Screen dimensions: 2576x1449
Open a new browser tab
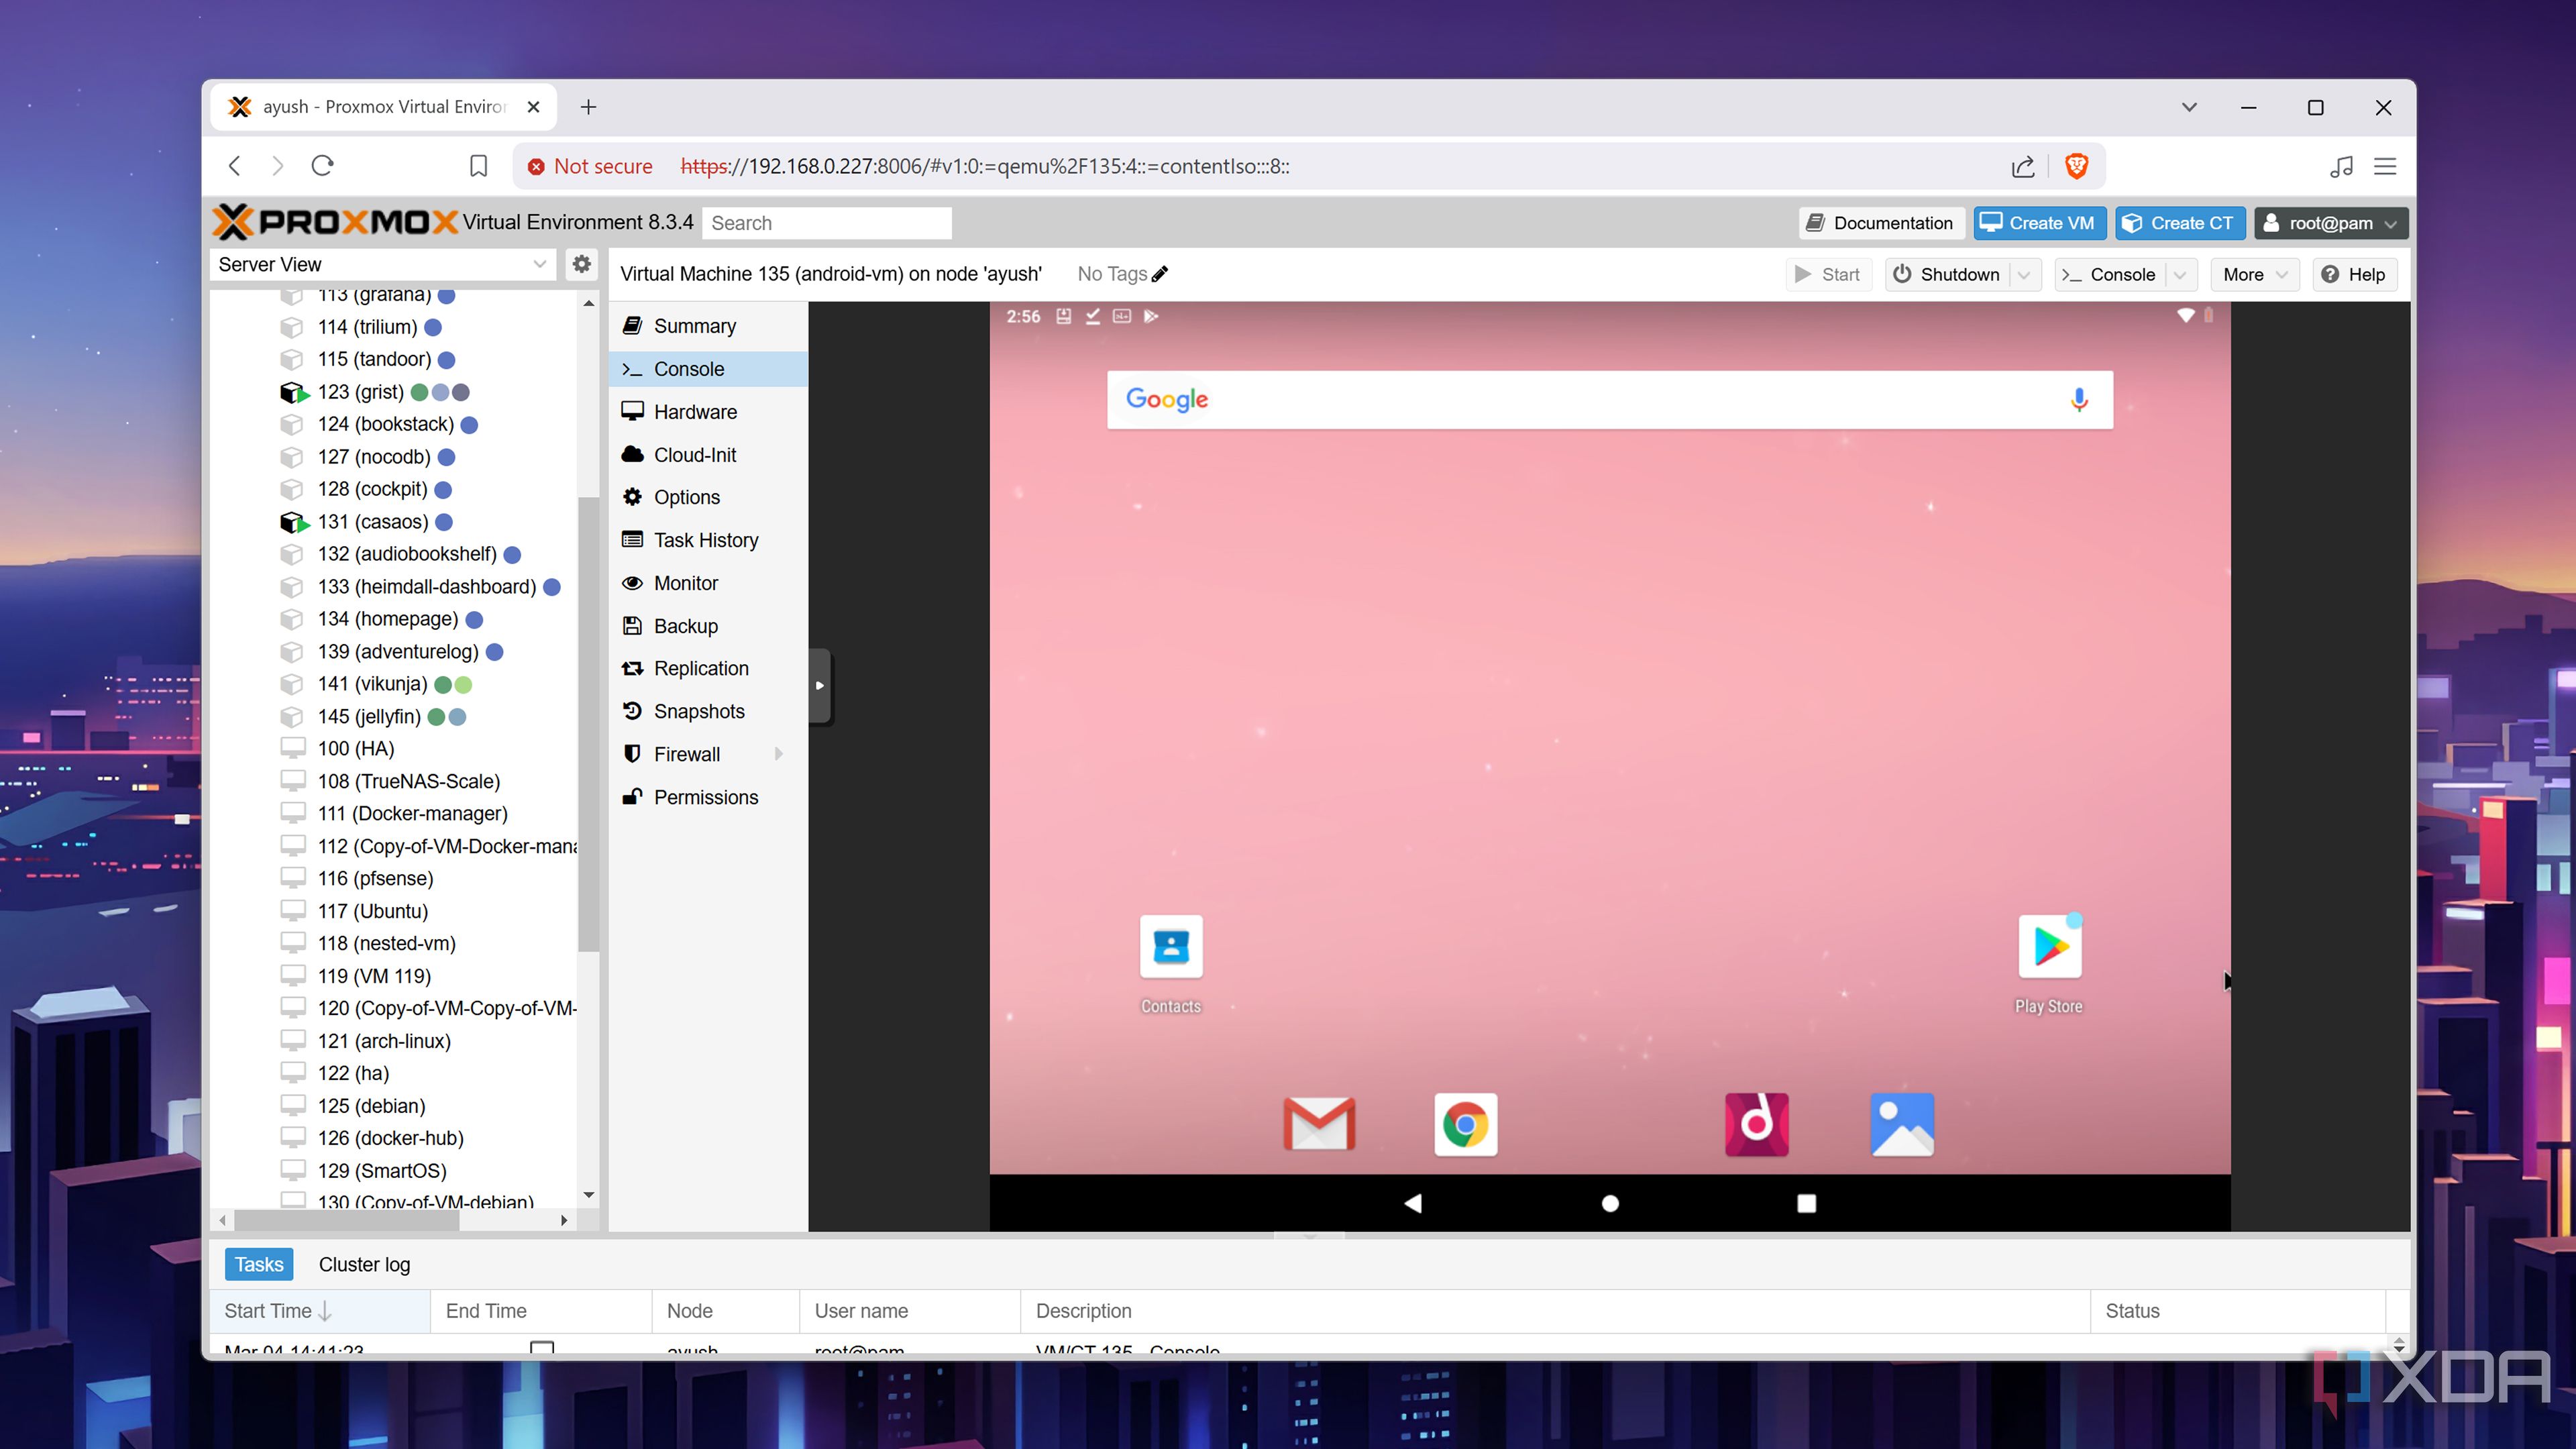tap(589, 107)
